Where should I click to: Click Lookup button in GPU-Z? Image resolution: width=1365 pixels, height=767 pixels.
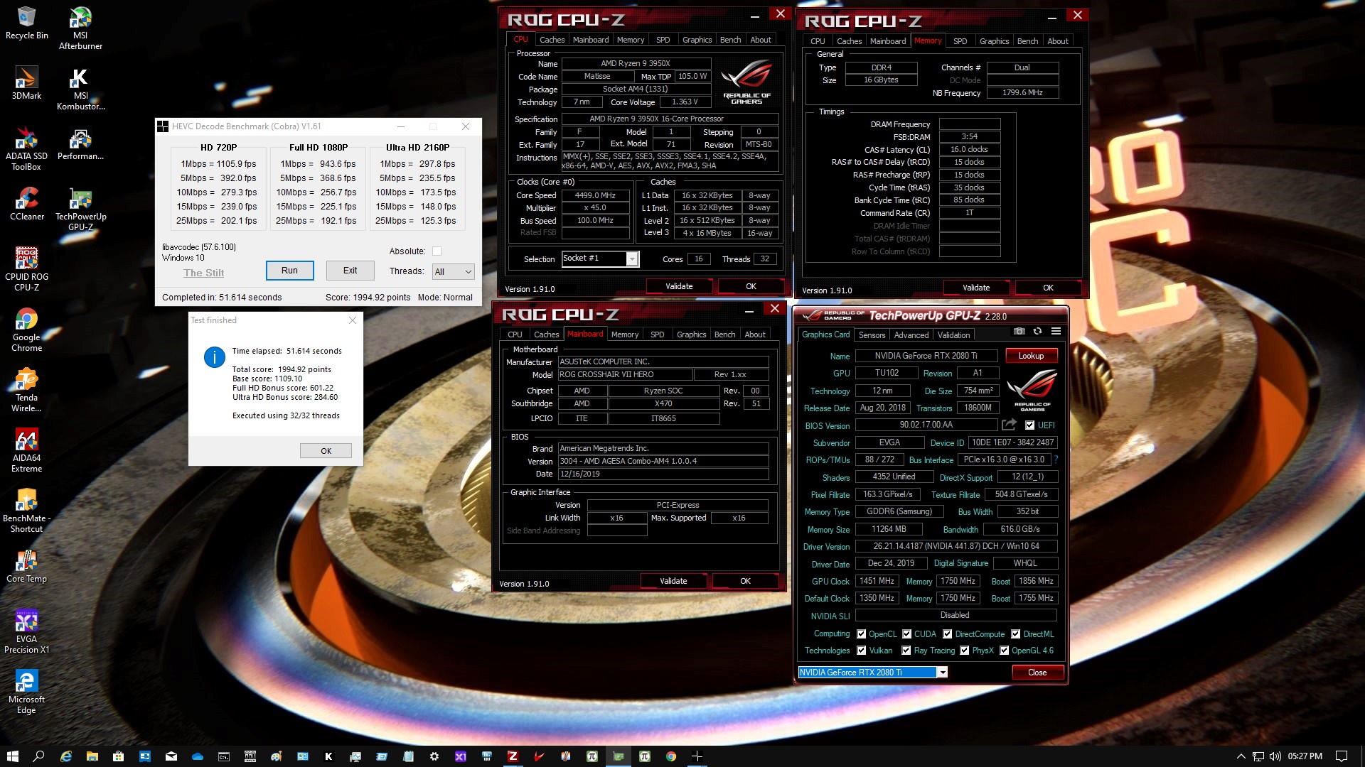pos(1031,356)
